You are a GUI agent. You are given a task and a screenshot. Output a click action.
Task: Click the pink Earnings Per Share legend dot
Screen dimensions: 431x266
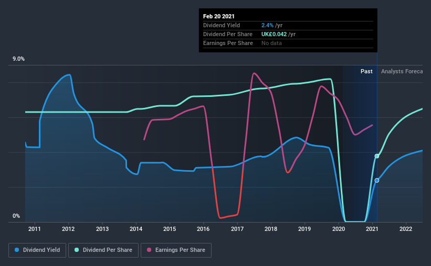[149, 250]
